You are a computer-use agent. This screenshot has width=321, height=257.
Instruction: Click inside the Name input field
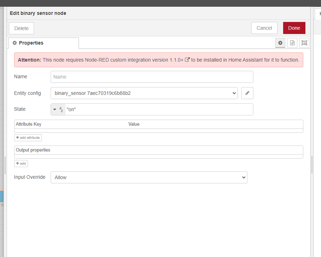pos(151,77)
